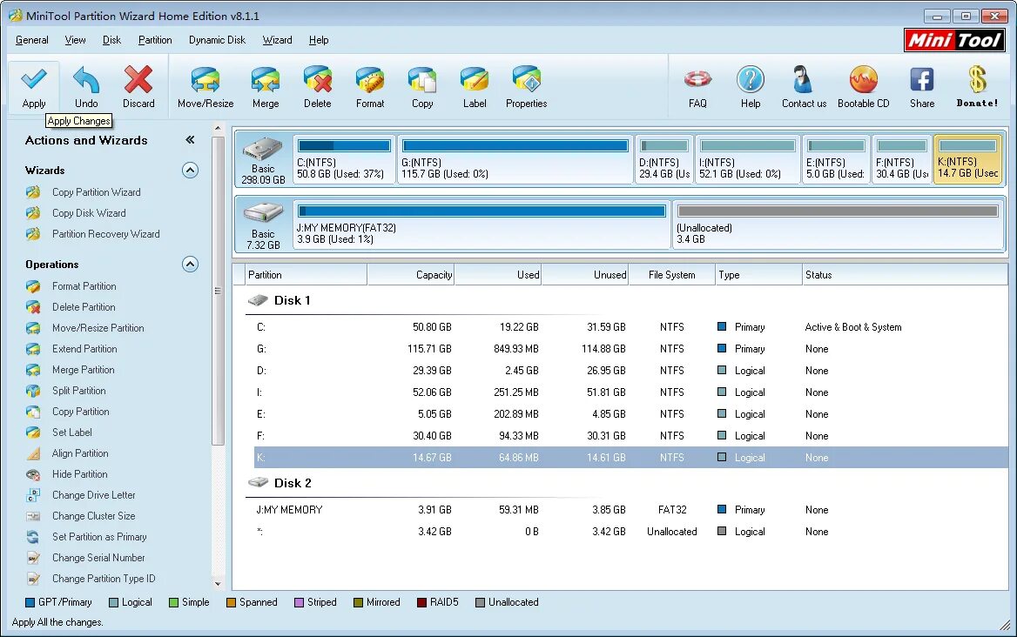
Task: Select the D: partition row
Action: [630, 371]
